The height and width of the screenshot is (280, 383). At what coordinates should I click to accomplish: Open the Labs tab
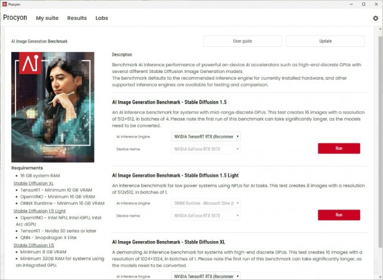click(102, 18)
